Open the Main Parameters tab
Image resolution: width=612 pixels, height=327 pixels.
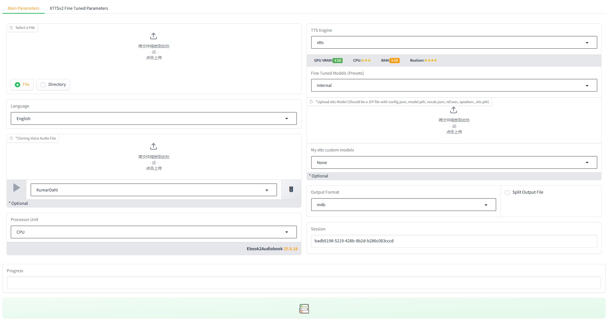tap(23, 8)
